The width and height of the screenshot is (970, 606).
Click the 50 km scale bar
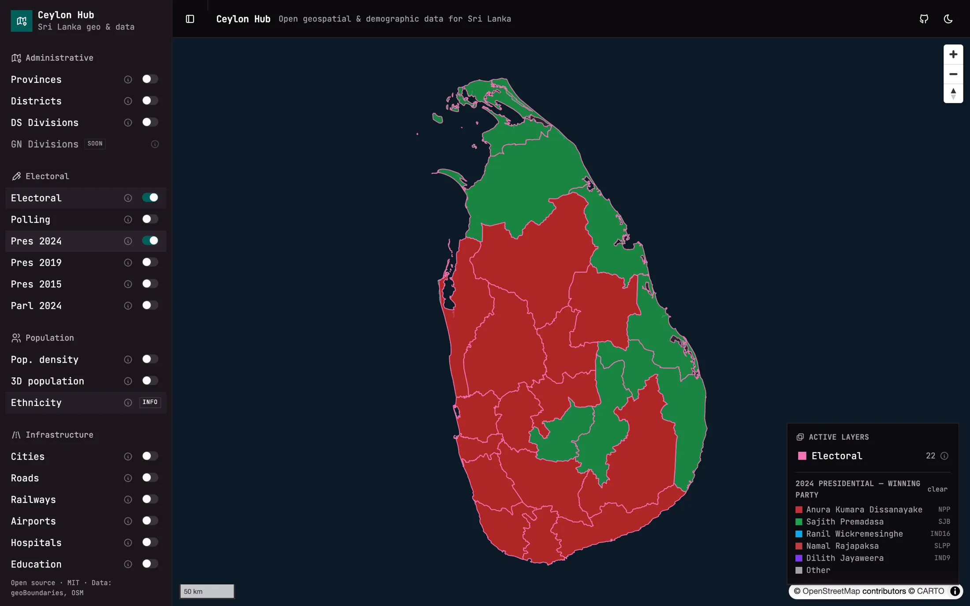[207, 591]
